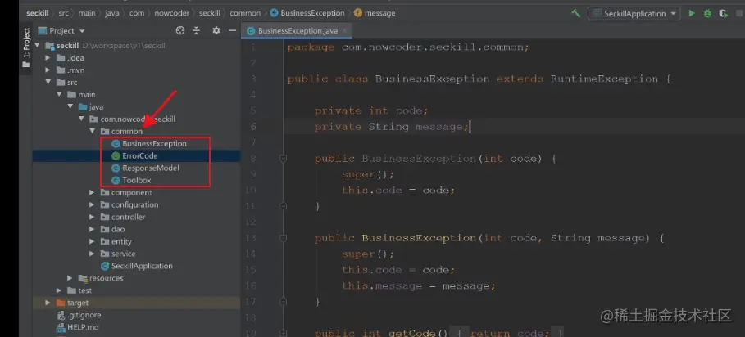The width and height of the screenshot is (745, 337).
Task: Collapse the src folder
Action: pyautogui.click(x=48, y=83)
